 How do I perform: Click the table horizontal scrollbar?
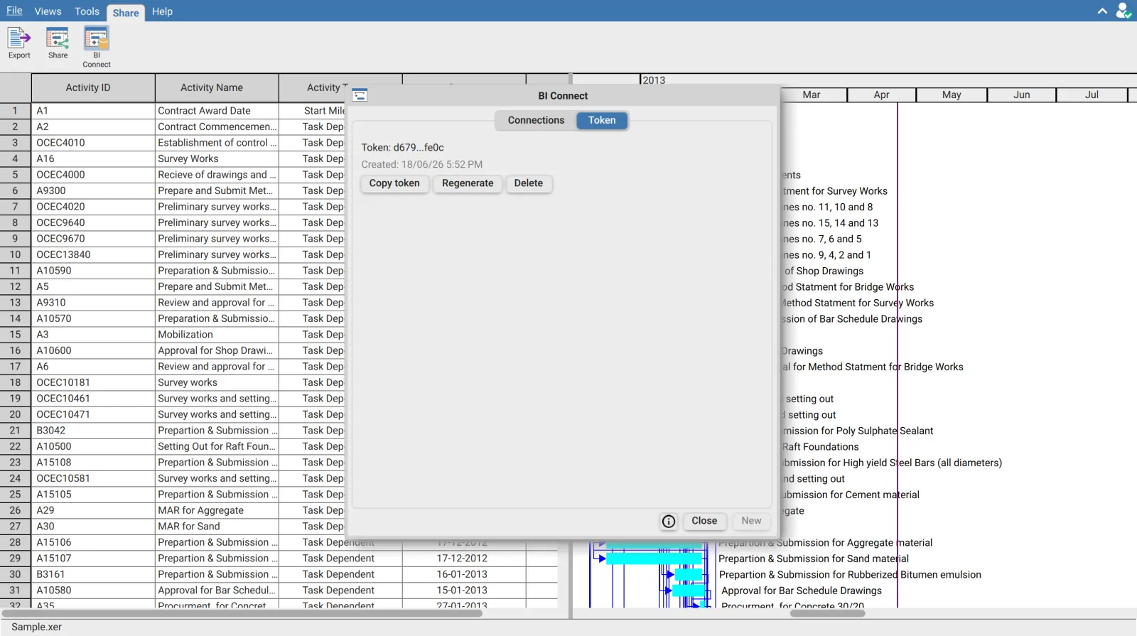click(x=242, y=613)
